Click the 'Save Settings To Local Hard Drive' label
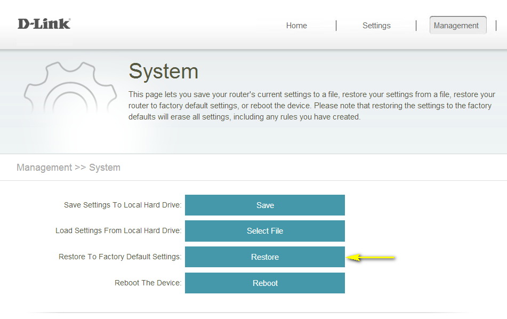The image size is (507, 319). pos(123,205)
